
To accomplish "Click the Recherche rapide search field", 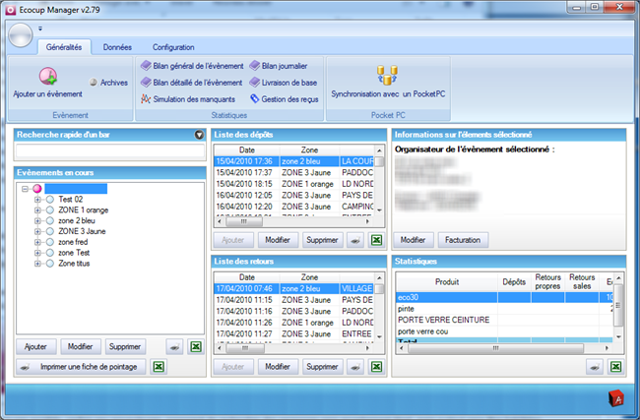I will [110, 151].
